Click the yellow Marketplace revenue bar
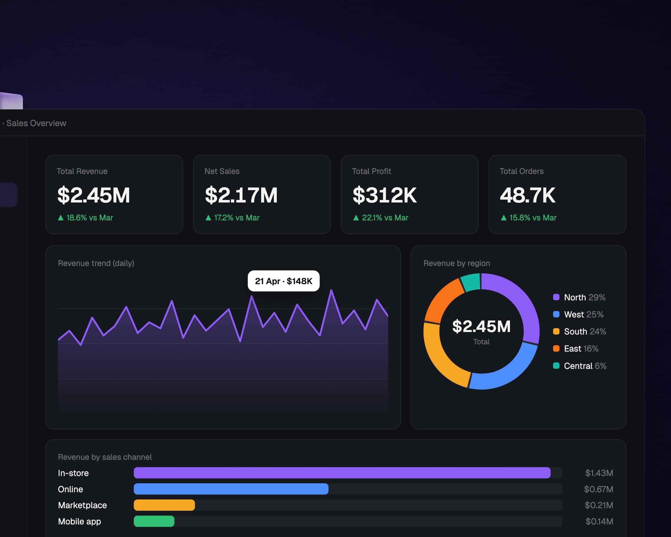Viewport: 671px width, 537px height. [x=164, y=505]
